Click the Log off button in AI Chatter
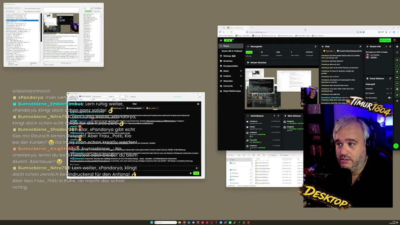 (199, 97)
